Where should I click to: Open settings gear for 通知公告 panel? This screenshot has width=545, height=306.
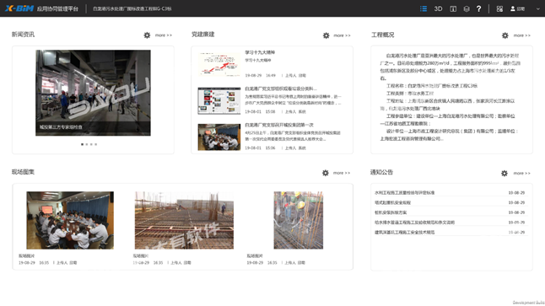click(505, 173)
